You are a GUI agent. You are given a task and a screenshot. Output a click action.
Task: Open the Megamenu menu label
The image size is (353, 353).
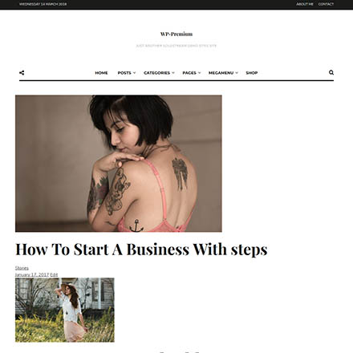[221, 73]
